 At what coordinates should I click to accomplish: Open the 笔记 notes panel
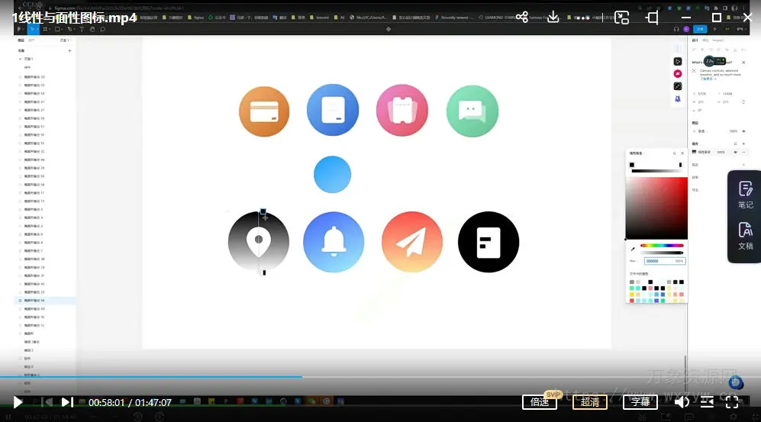[x=745, y=195]
